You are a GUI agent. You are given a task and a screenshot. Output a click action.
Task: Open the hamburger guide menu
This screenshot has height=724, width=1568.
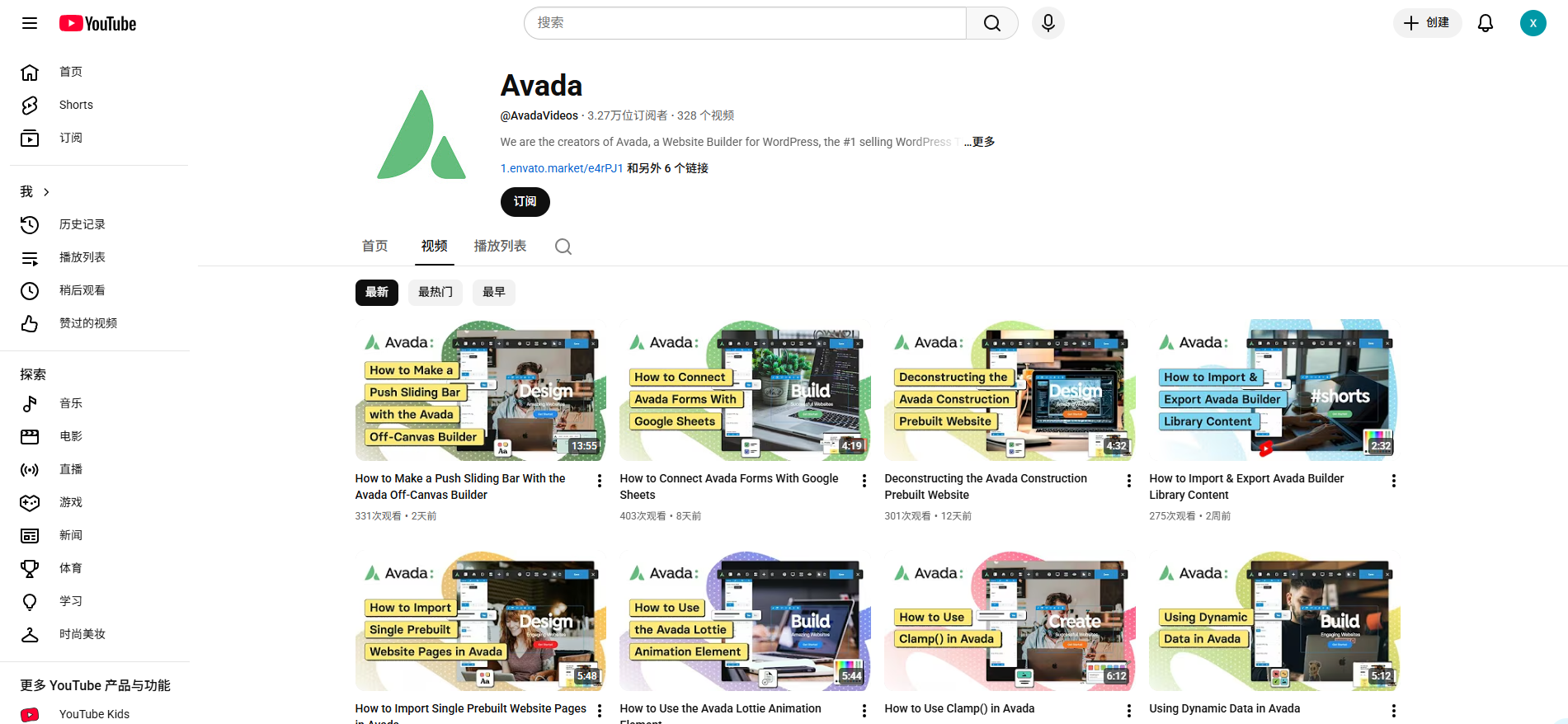point(30,23)
